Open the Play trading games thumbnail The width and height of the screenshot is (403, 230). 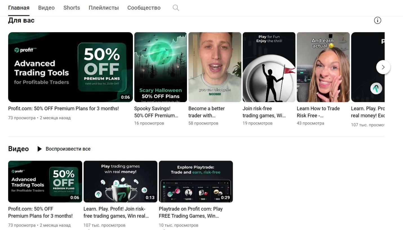coord(121,182)
